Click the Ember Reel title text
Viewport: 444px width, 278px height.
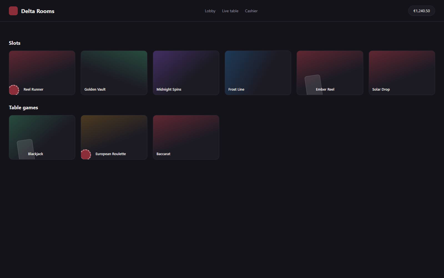pos(325,89)
